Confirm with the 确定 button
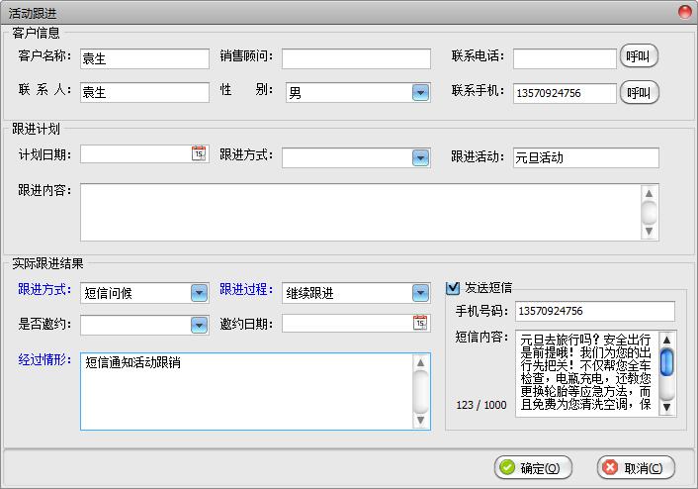698x489 pixels. 532,468
